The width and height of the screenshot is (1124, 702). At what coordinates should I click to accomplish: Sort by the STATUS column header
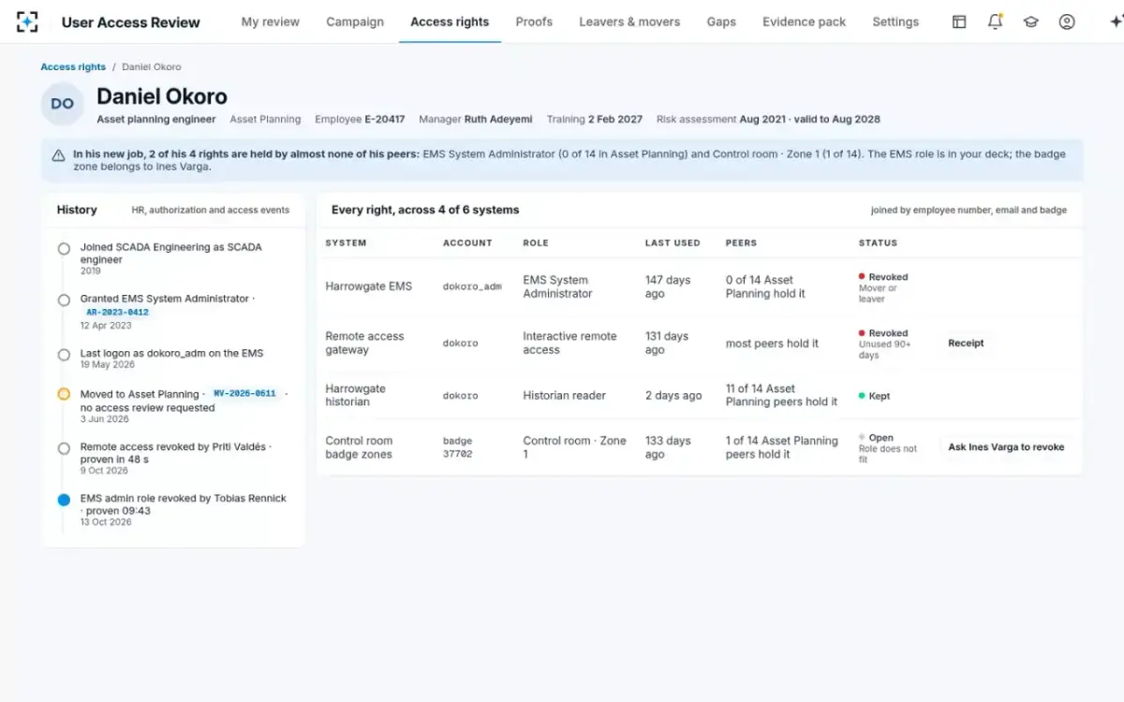point(878,242)
